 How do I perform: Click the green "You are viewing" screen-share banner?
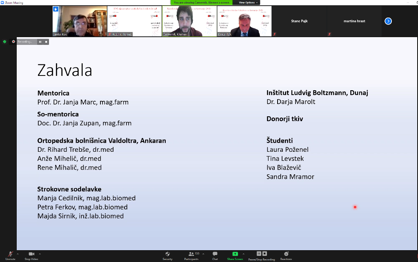[x=202, y=3]
